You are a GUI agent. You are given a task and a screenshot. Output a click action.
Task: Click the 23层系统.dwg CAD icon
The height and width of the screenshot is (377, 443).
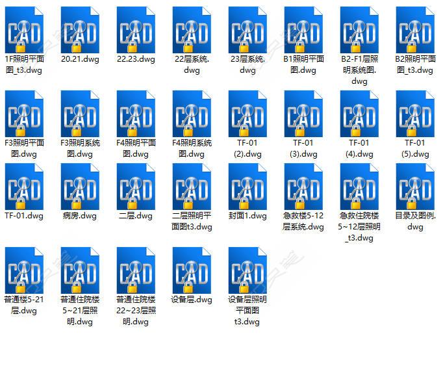pos(247,30)
